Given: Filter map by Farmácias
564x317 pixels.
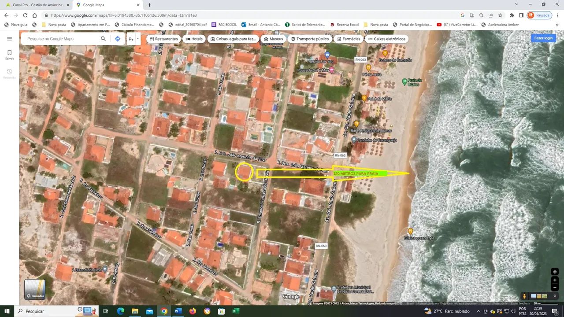Looking at the screenshot, I should (349, 39).
